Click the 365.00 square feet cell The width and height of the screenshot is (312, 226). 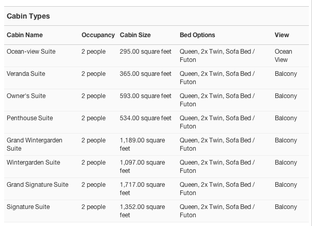point(146,74)
